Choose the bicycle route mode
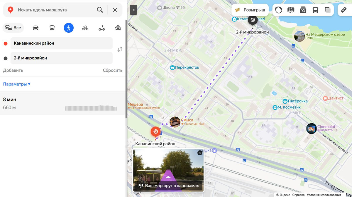The height and width of the screenshot is (197, 352). [x=85, y=28]
